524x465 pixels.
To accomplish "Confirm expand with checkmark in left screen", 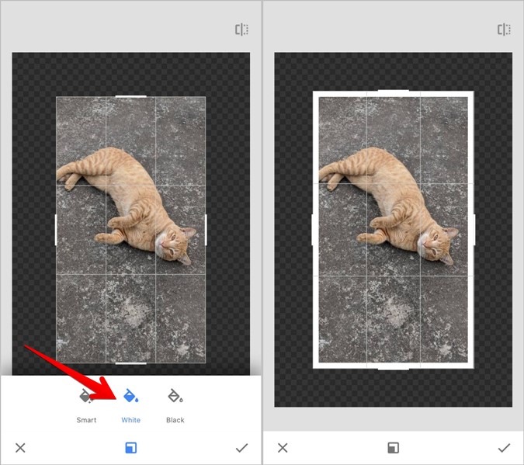I will [x=241, y=448].
